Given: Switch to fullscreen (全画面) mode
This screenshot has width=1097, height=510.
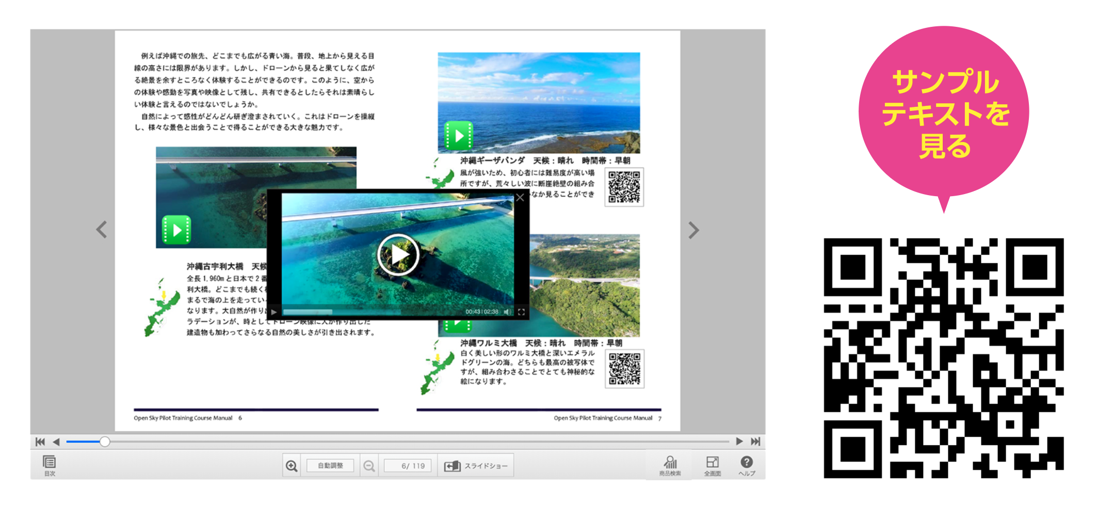Looking at the screenshot, I should tap(713, 466).
